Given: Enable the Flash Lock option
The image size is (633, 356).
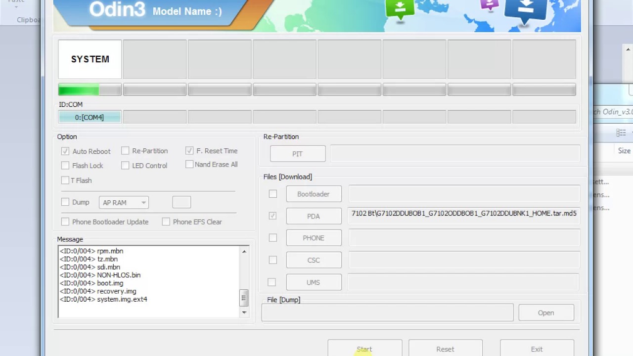Looking at the screenshot, I should pos(65,166).
